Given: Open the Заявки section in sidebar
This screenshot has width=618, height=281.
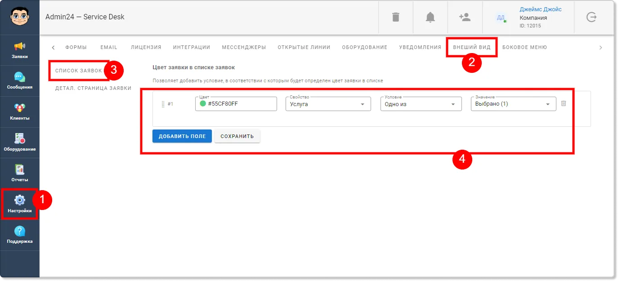Looking at the screenshot, I should click(20, 50).
